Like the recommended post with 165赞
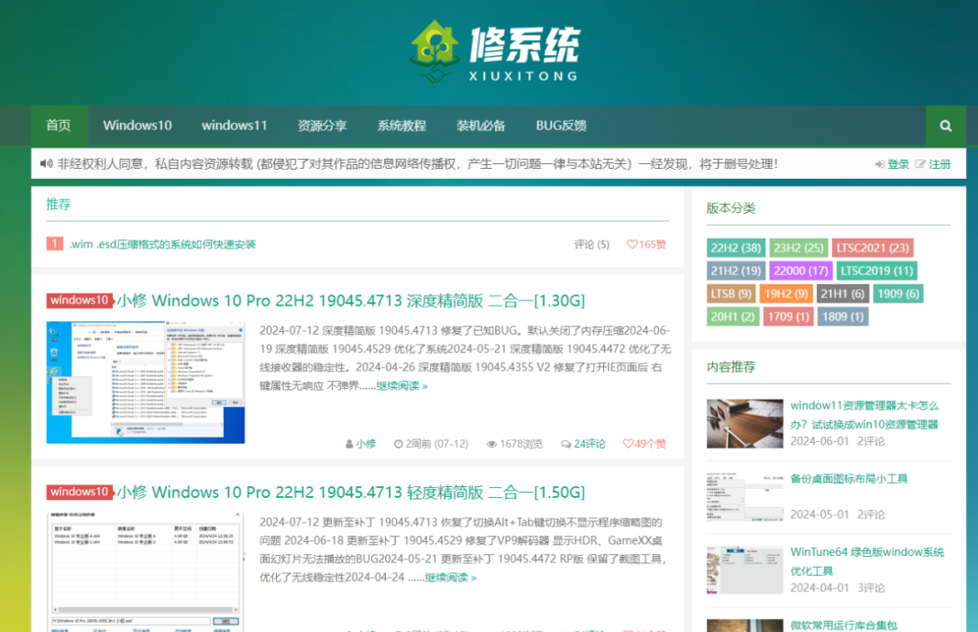The image size is (978, 632). [646, 244]
